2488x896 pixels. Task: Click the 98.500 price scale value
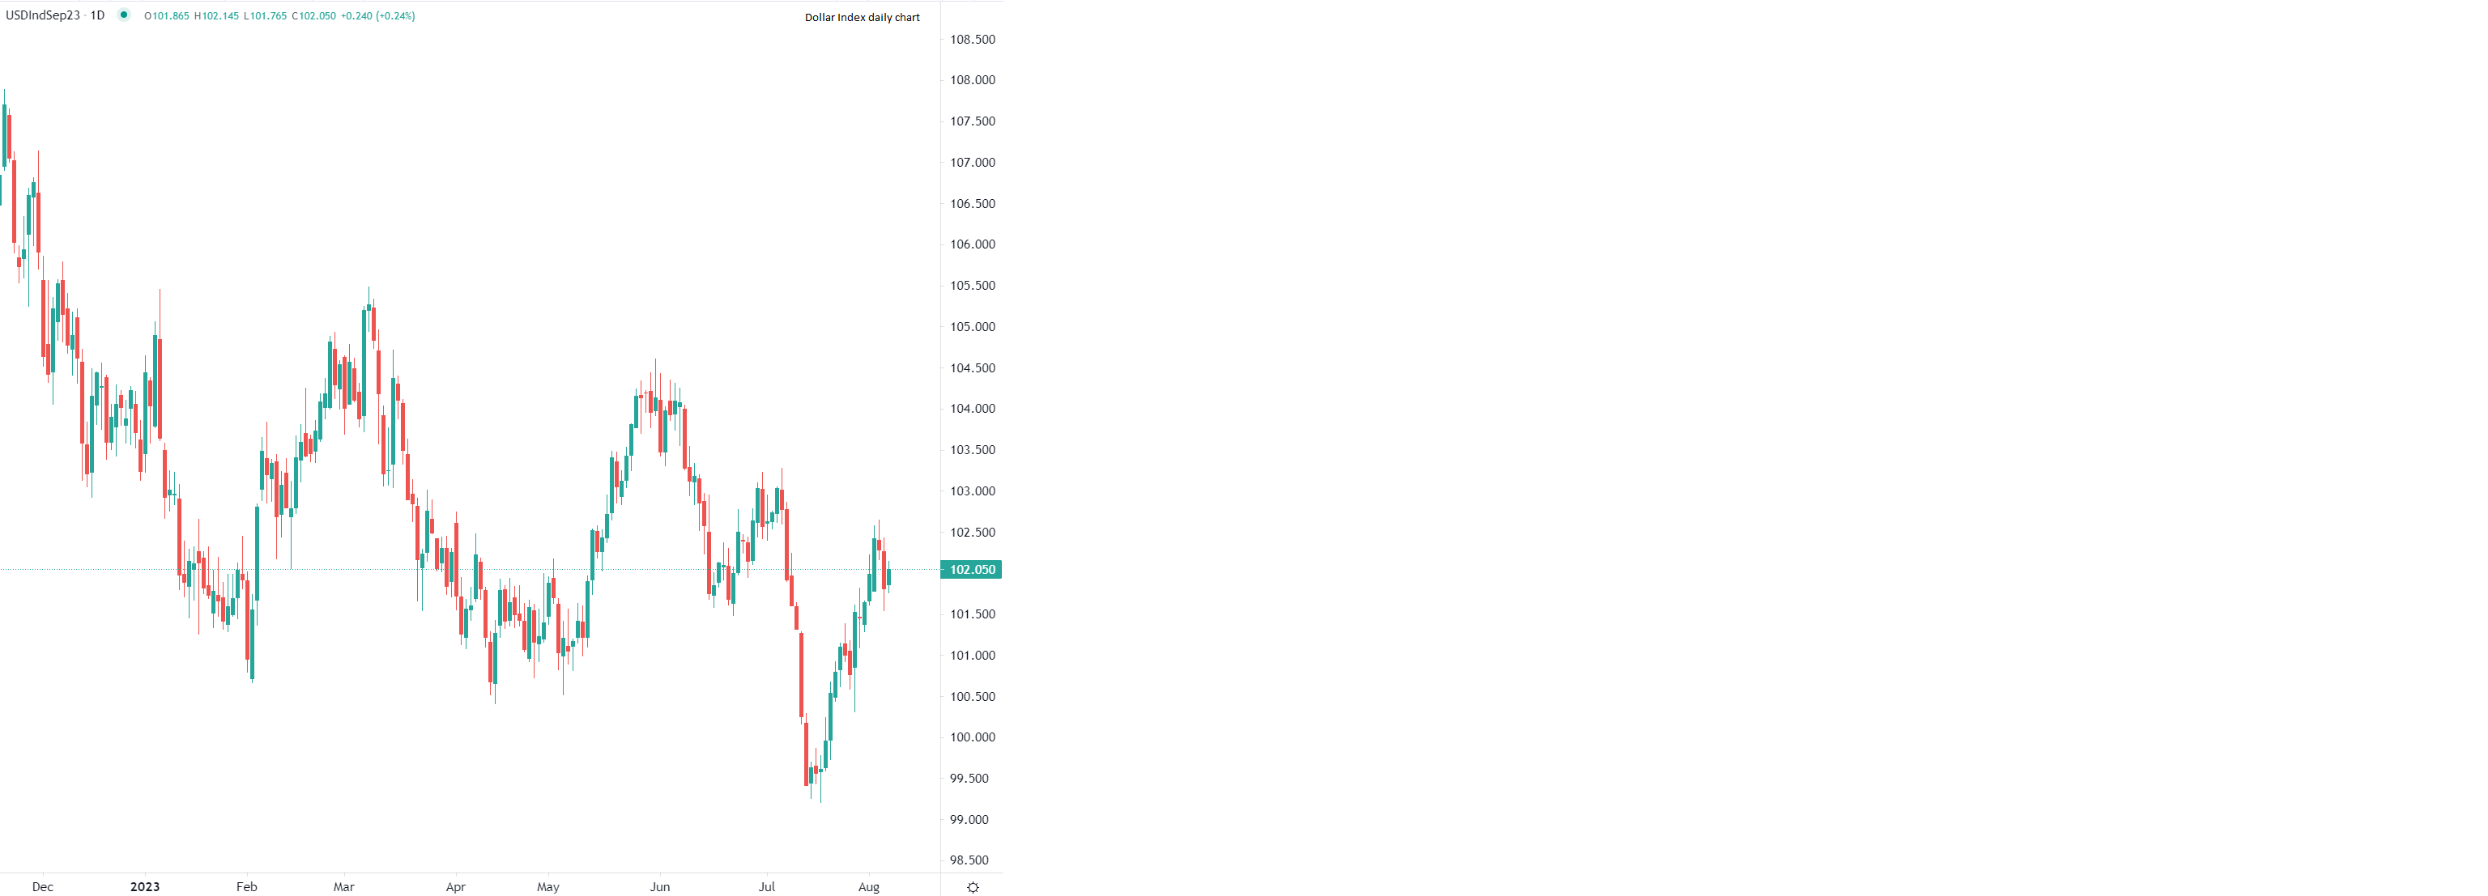coord(968,860)
